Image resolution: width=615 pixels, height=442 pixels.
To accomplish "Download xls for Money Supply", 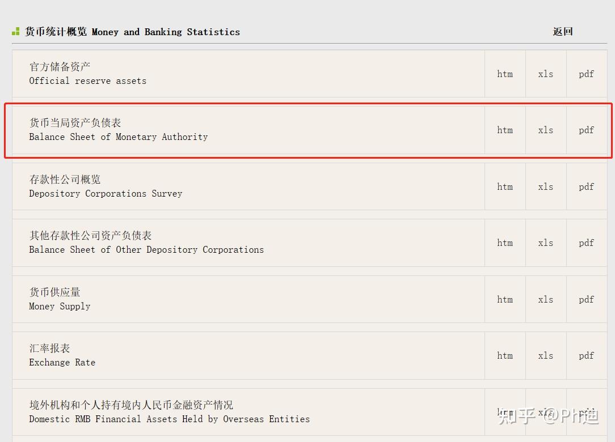I will point(546,299).
